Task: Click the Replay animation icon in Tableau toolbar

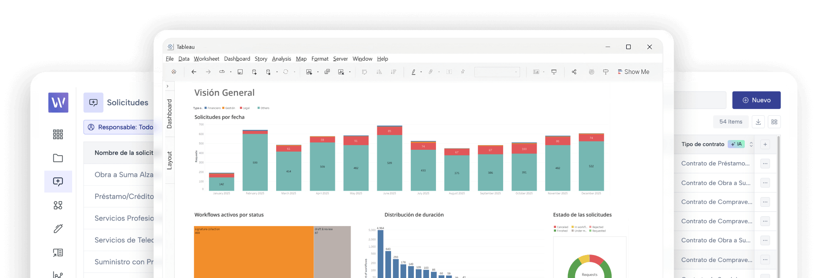Action: tap(222, 72)
